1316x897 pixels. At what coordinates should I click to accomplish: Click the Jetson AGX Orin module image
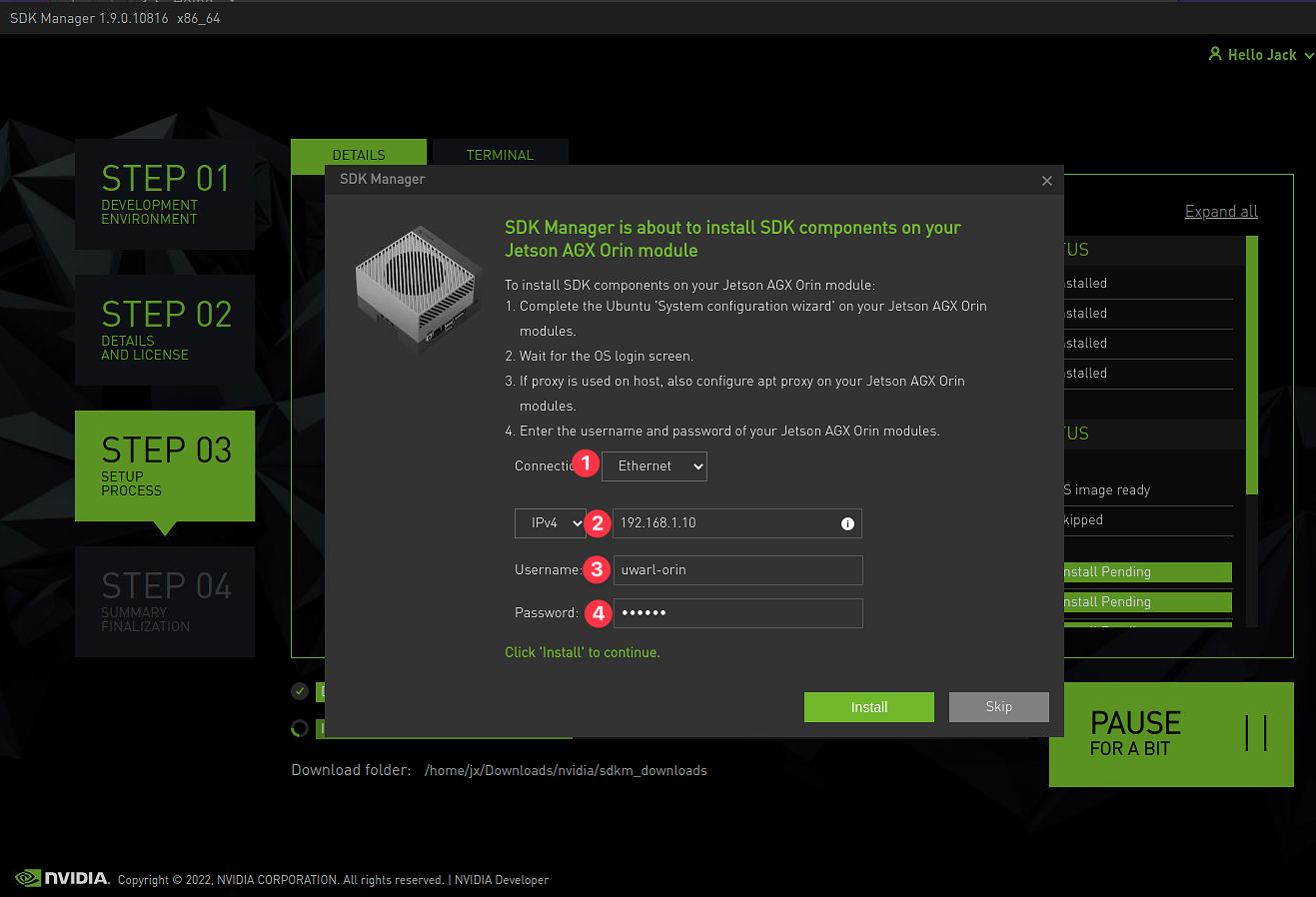pos(418,290)
